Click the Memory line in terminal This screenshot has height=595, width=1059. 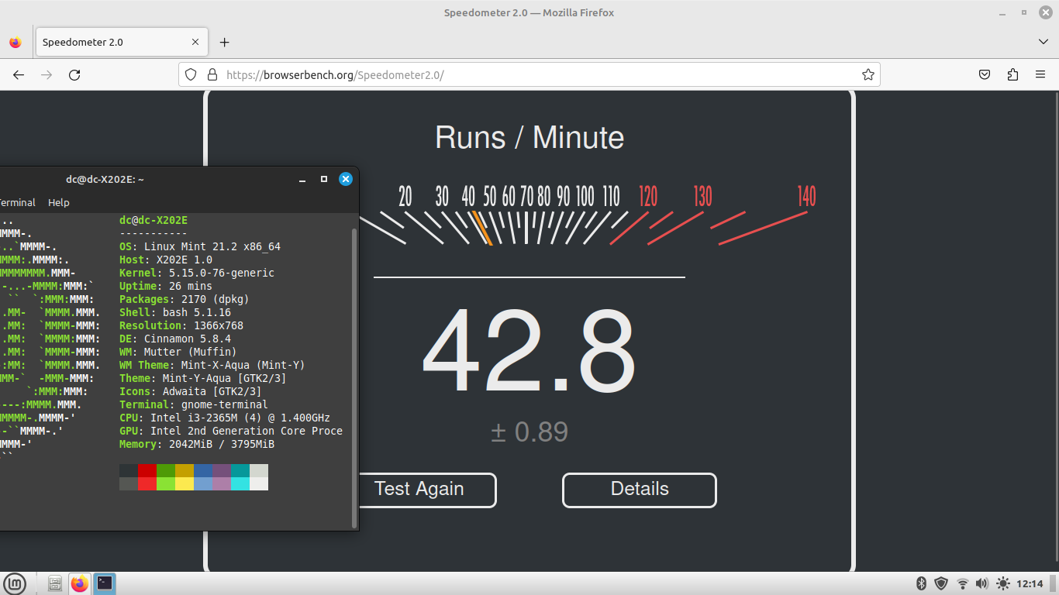pyautogui.click(x=197, y=444)
